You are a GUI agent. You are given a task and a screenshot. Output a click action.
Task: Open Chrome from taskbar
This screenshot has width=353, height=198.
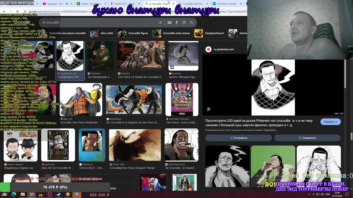[x=32, y=194]
